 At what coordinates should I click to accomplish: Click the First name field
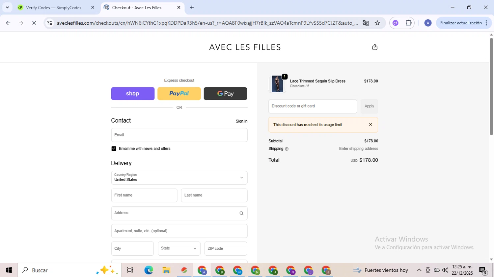click(144, 196)
